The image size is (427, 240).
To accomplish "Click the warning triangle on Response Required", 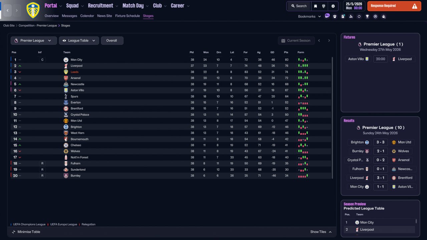I will click(x=415, y=6).
